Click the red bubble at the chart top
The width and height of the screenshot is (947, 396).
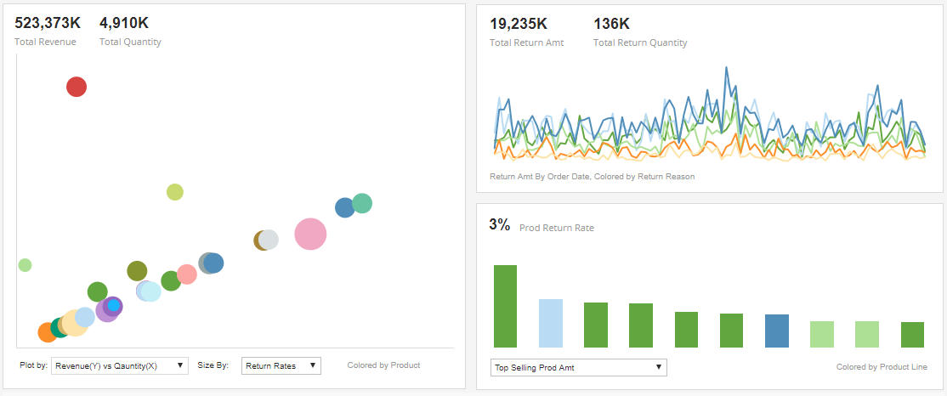point(77,87)
